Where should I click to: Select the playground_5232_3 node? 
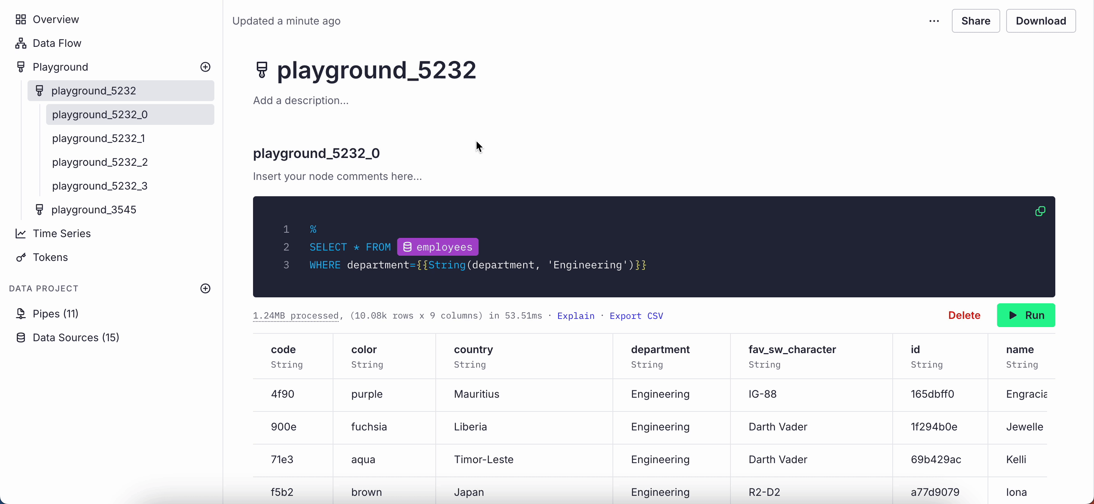[99, 186]
